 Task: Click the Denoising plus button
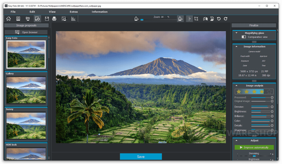[270, 154]
